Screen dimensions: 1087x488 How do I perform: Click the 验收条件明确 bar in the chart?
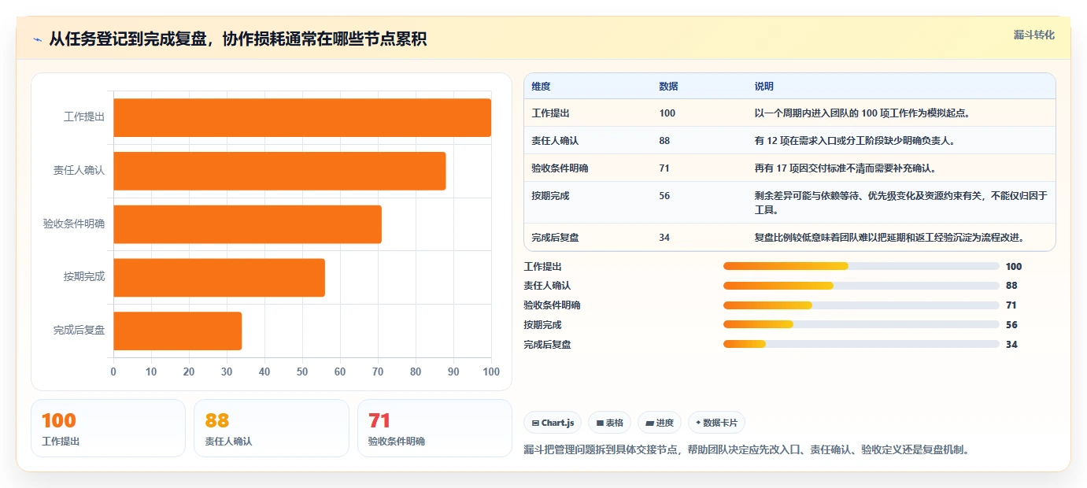click(x=247, y=224)
